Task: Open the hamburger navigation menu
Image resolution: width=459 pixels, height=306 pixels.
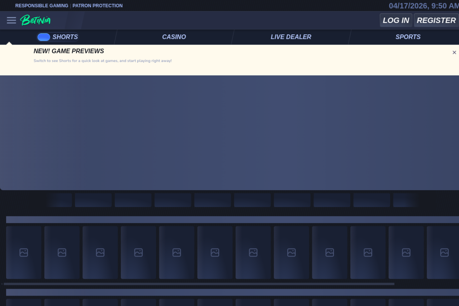Action: 11,20
